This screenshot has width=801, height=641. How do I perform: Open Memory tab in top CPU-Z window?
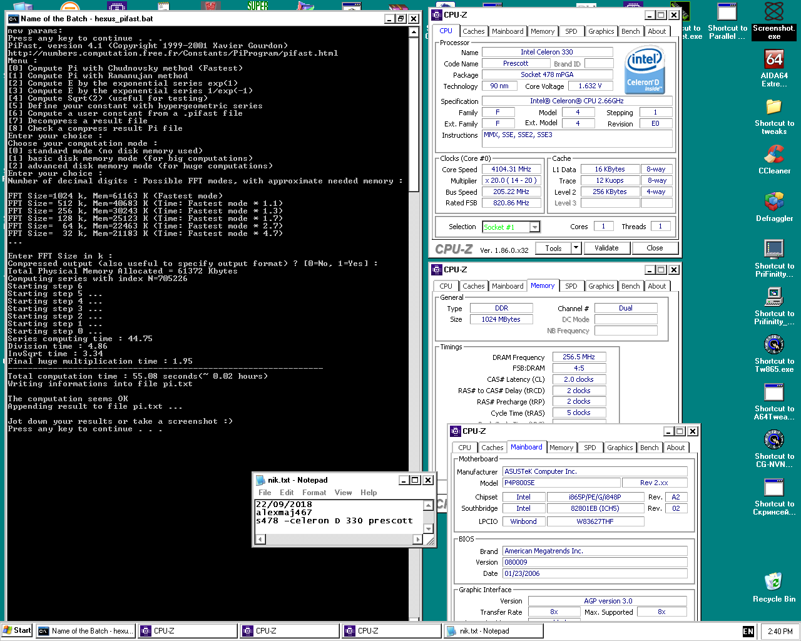coord(543,31)
